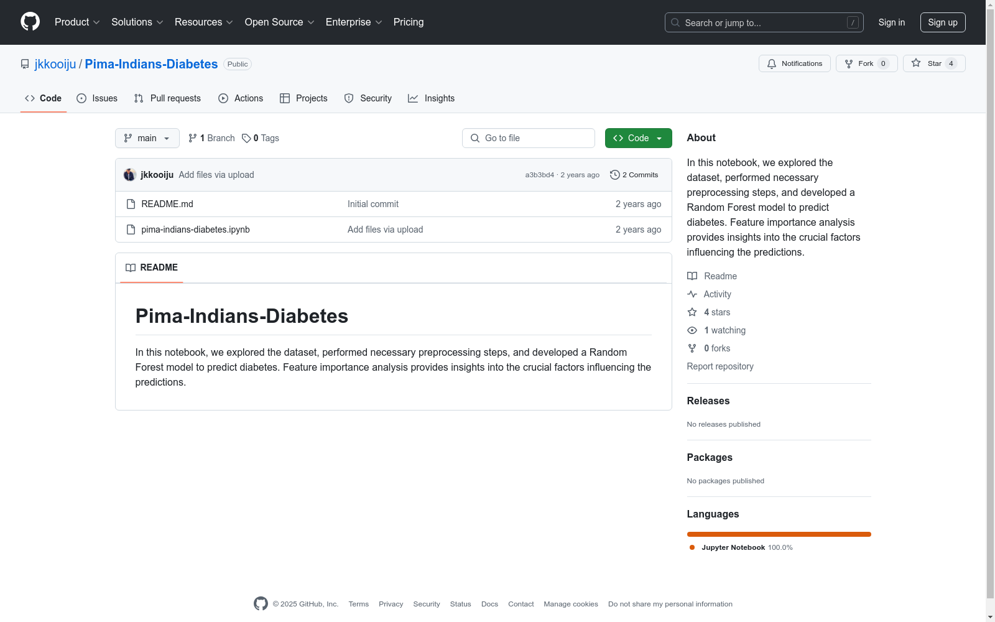Viewport: 995px width, 622px height.
Task: Click the Privacy footer link
Action: point(391,604)
